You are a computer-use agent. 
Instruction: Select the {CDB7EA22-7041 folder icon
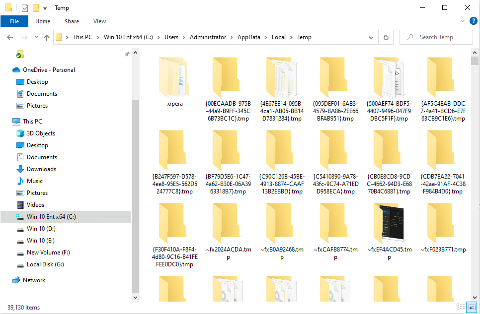[441, 150]
